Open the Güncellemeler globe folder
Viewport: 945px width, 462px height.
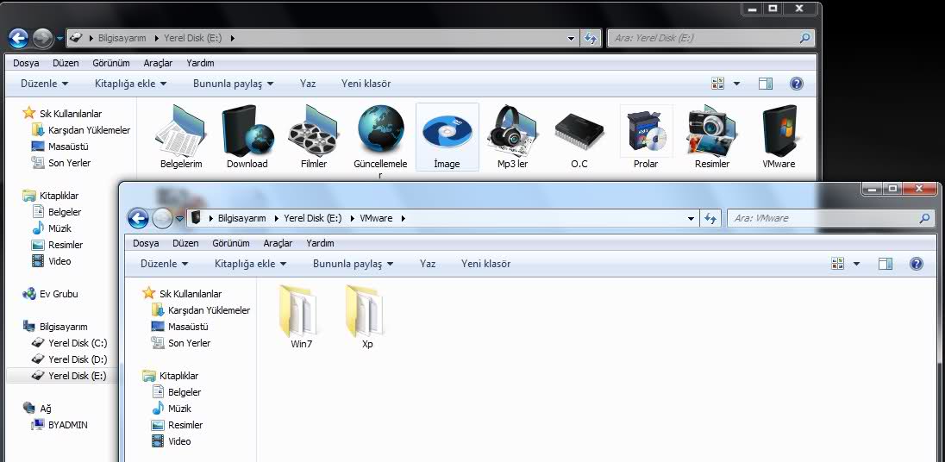pos(380,129)
